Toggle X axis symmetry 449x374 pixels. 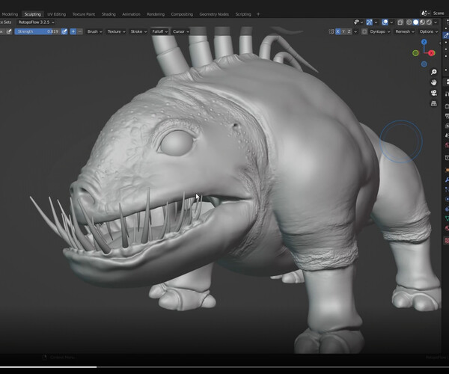338,31
